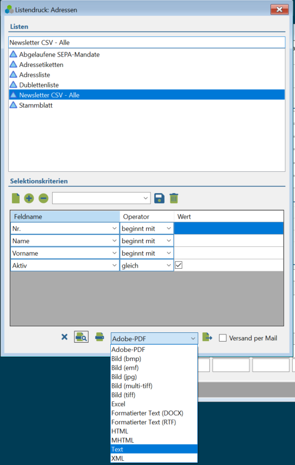This screenshot has width=295, height=465.
Task: Uncheck the Aktiv value checkbox
Action: point(179,265)
